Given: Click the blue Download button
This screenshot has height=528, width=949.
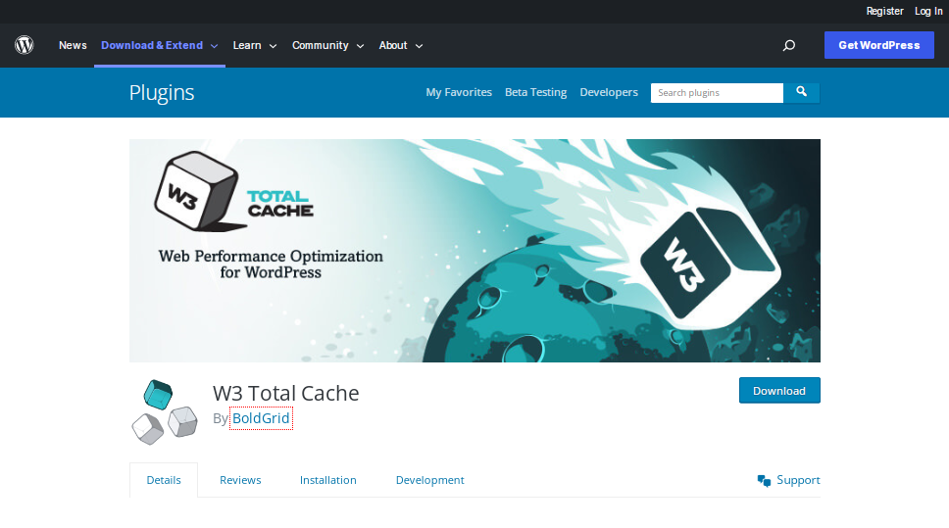Looking at the screenshot, I should pos(779,391).
